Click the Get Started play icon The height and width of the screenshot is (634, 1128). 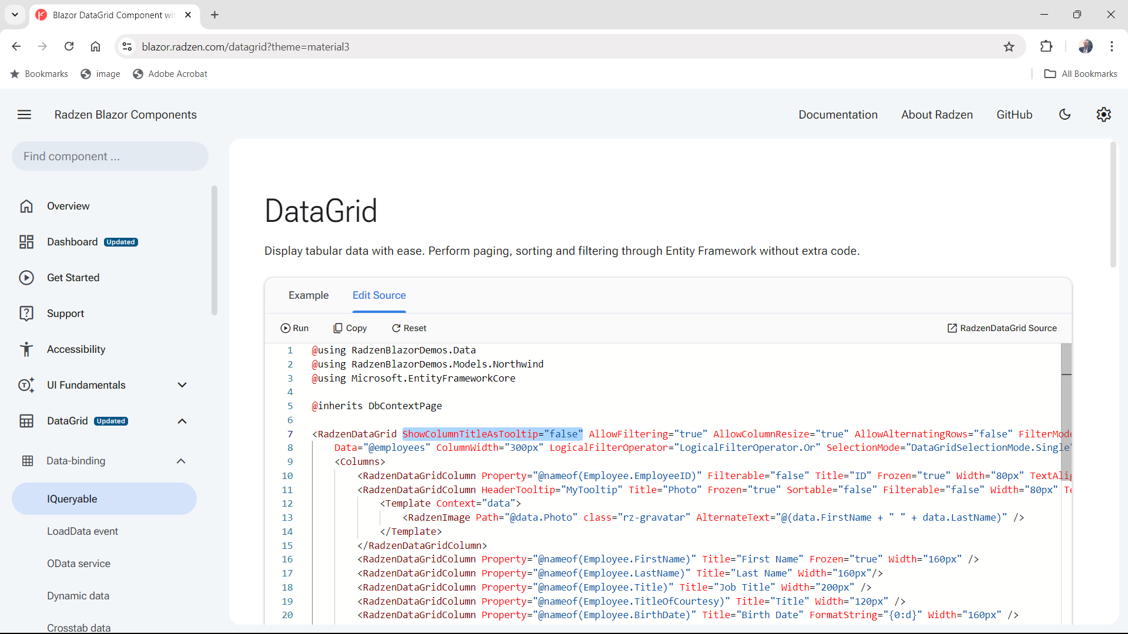pos(26,278)
